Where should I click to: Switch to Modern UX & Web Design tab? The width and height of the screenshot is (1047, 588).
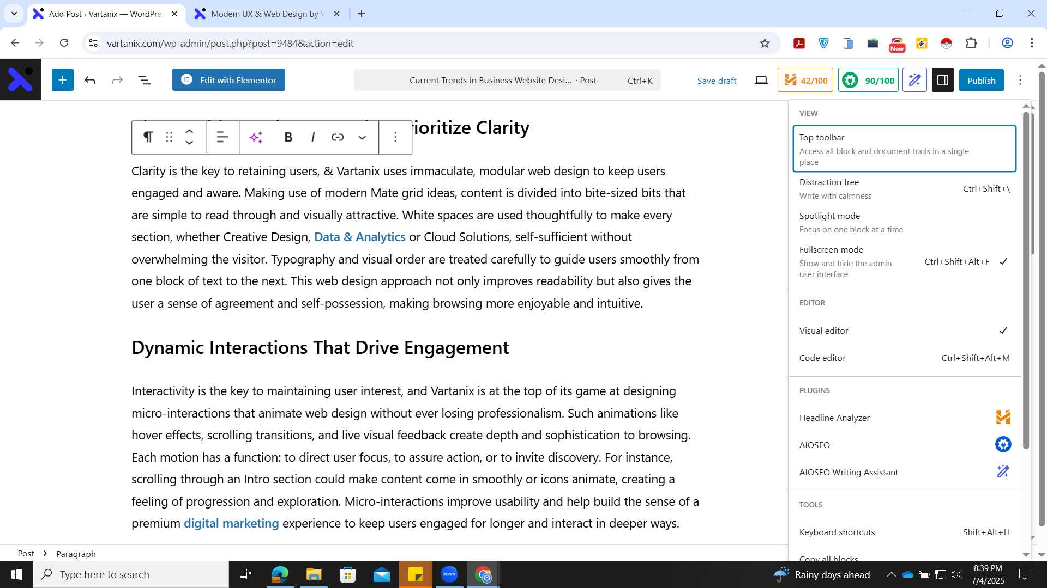click(267, 14)
